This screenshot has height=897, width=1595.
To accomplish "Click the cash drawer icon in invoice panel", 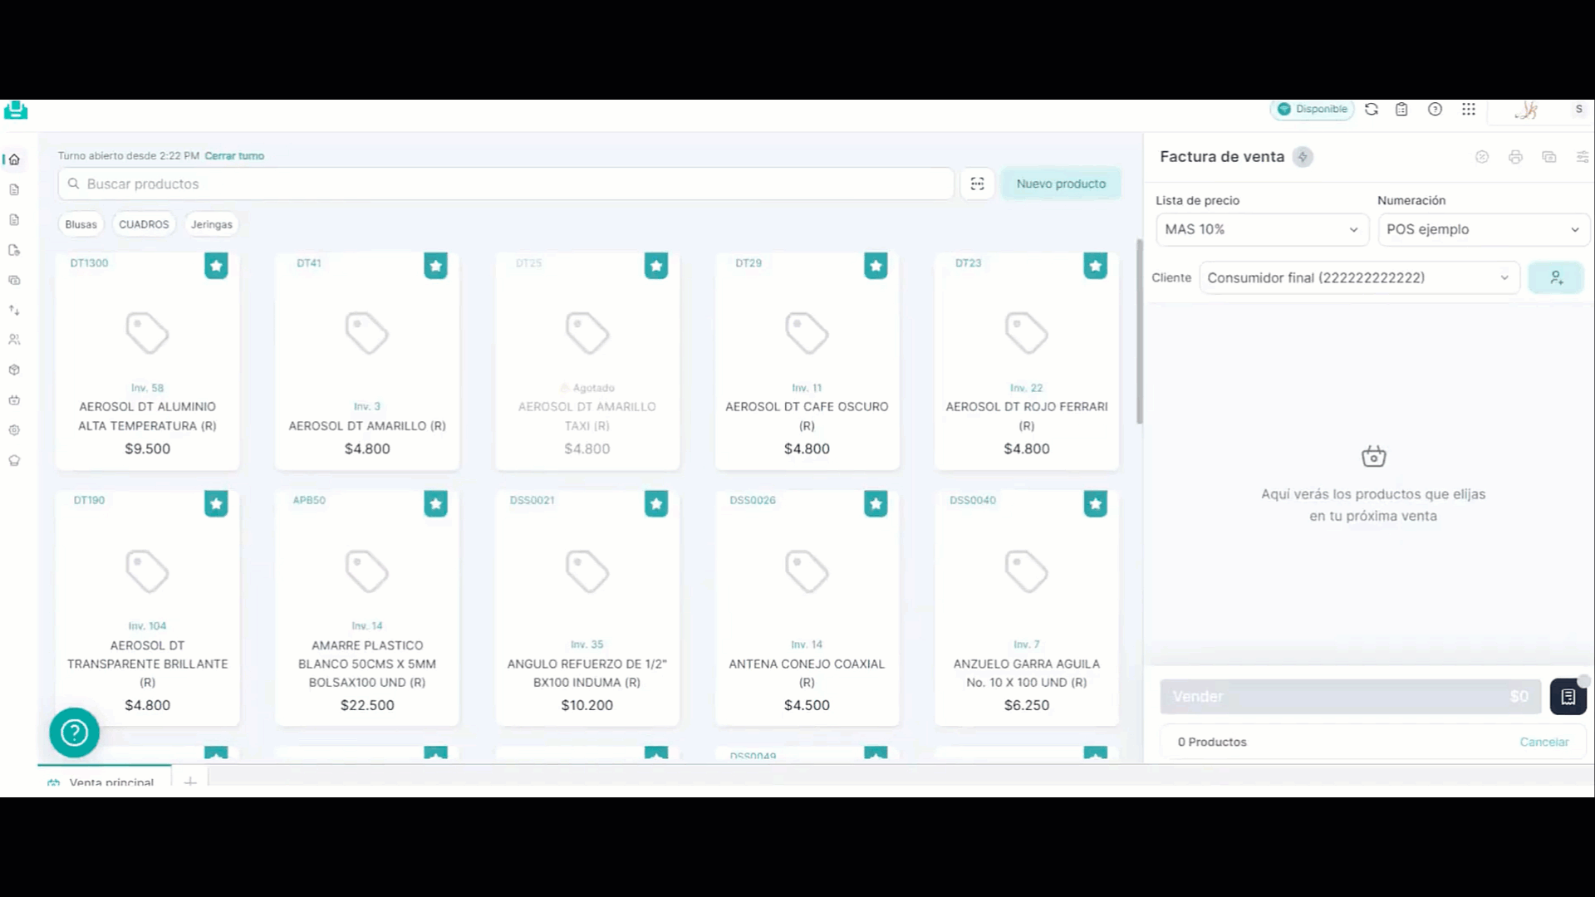I will click(1549, 157).
